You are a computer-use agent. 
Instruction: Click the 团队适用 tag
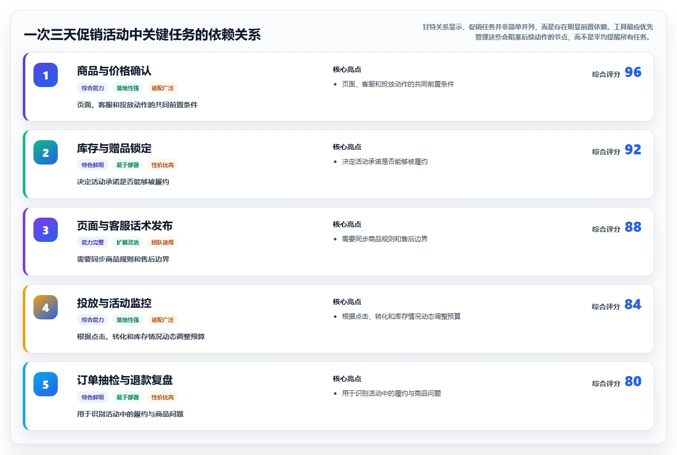click(x=163, y=242)
